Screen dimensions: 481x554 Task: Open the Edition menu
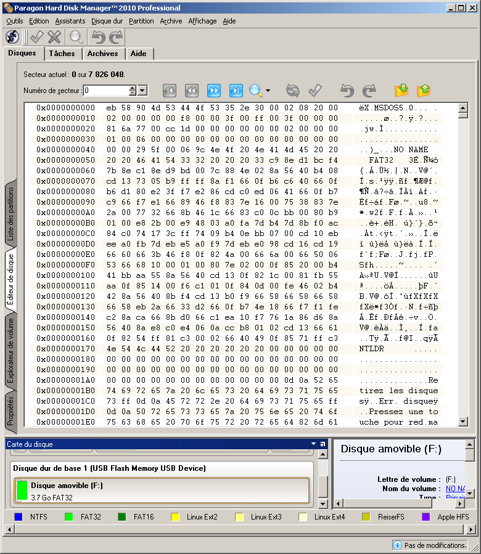39,21
